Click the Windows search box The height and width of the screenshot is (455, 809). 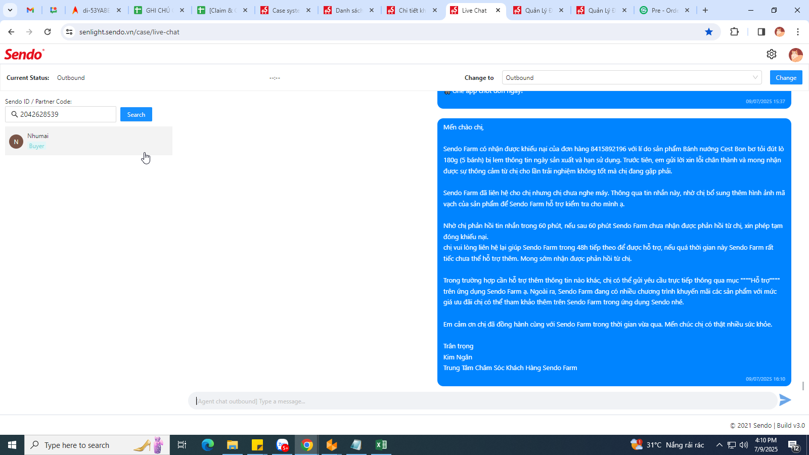click(97, 445)
